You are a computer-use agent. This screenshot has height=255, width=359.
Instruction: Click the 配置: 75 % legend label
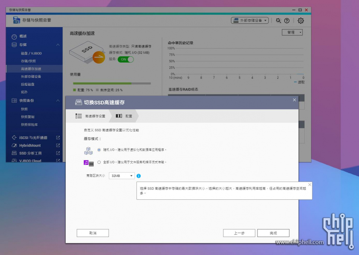(x=83, y=90)
